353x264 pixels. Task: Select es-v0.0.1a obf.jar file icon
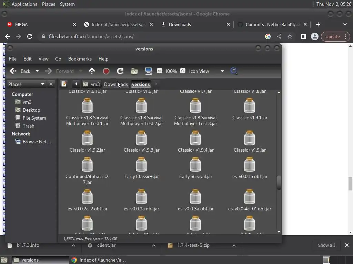[250, 164]
